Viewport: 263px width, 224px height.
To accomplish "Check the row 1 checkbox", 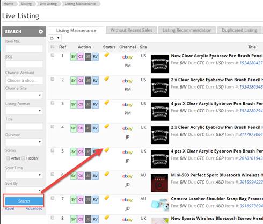I will click(x=53, y=55).
